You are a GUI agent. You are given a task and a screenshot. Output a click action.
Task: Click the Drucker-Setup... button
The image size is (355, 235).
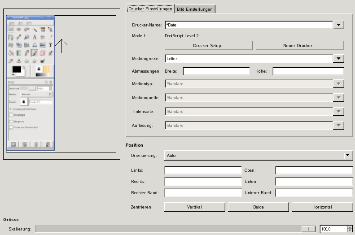[x=209, y=46]
